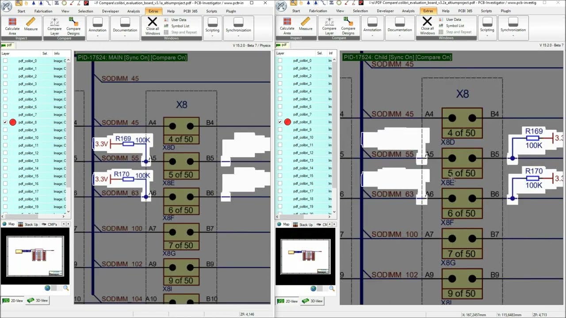Viewport: 566px width, 318px height.
Task: Uncheck the pdf_colibri_8 layer in left window
Action: click(x=5, y=122)
